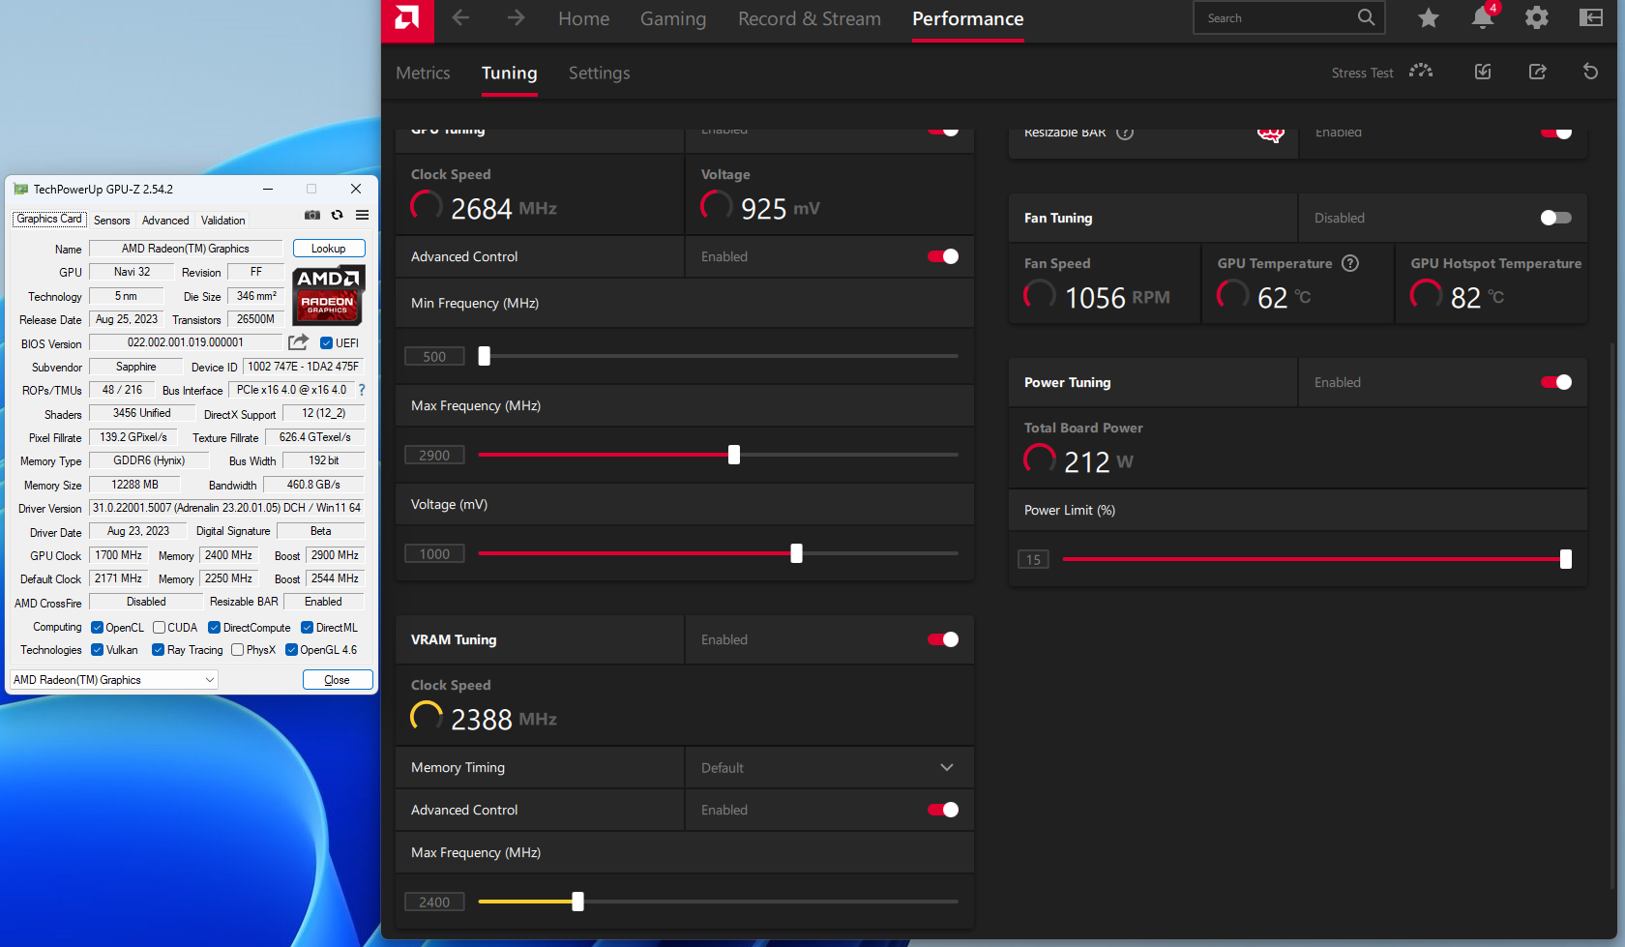Click the Lookup button in GPU-Z
Image resolution: width=1625 pixels, height=947 pixels.
pos(329,249)
